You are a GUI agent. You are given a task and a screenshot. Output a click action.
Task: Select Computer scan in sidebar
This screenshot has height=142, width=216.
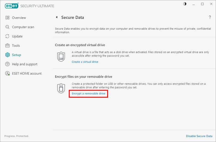pos(23,27)
